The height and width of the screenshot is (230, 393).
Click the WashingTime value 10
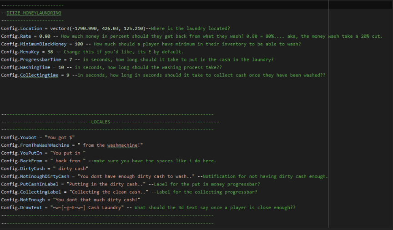[x=61, y=67]
